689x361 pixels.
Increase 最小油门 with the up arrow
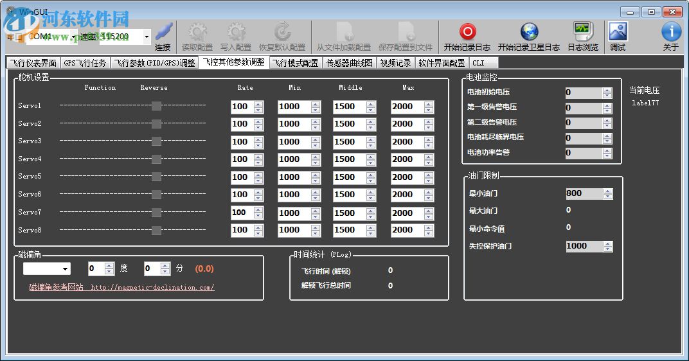click(x=608, y=191)
